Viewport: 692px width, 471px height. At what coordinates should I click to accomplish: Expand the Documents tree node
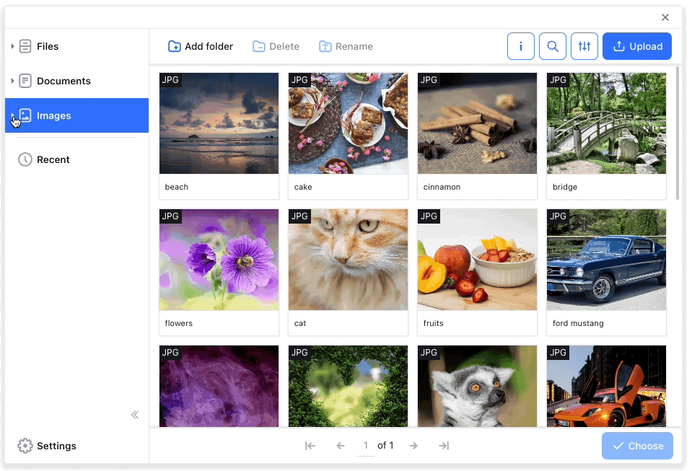[12, 81]
